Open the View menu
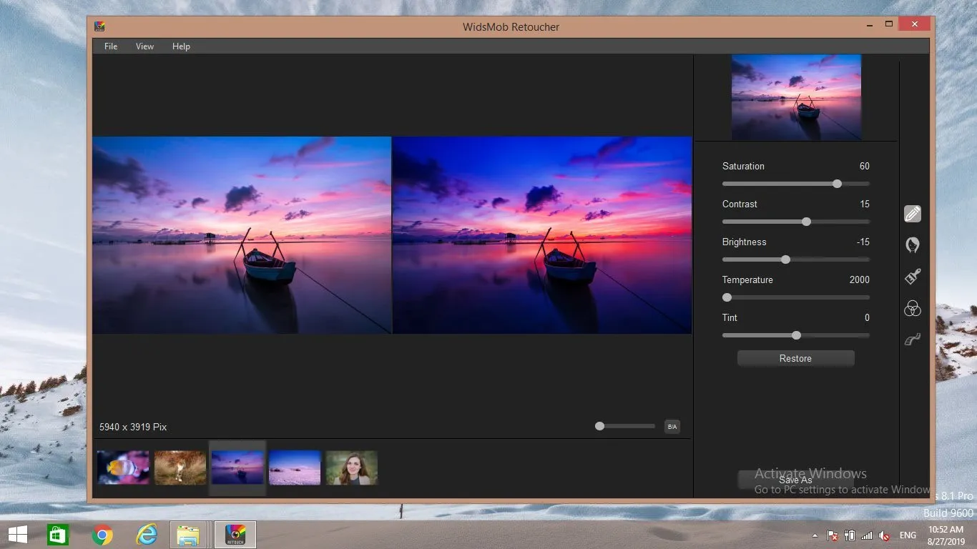Viewport: 977px width, 549px height. pos(144,46)
